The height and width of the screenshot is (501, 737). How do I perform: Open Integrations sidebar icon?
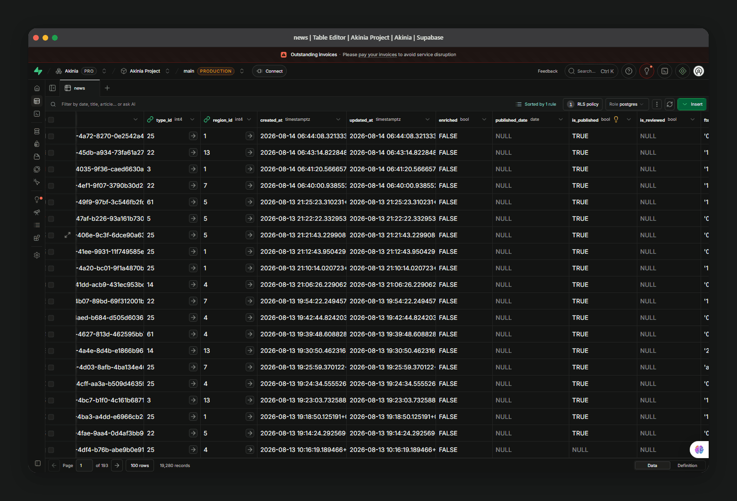pos(37,238)
